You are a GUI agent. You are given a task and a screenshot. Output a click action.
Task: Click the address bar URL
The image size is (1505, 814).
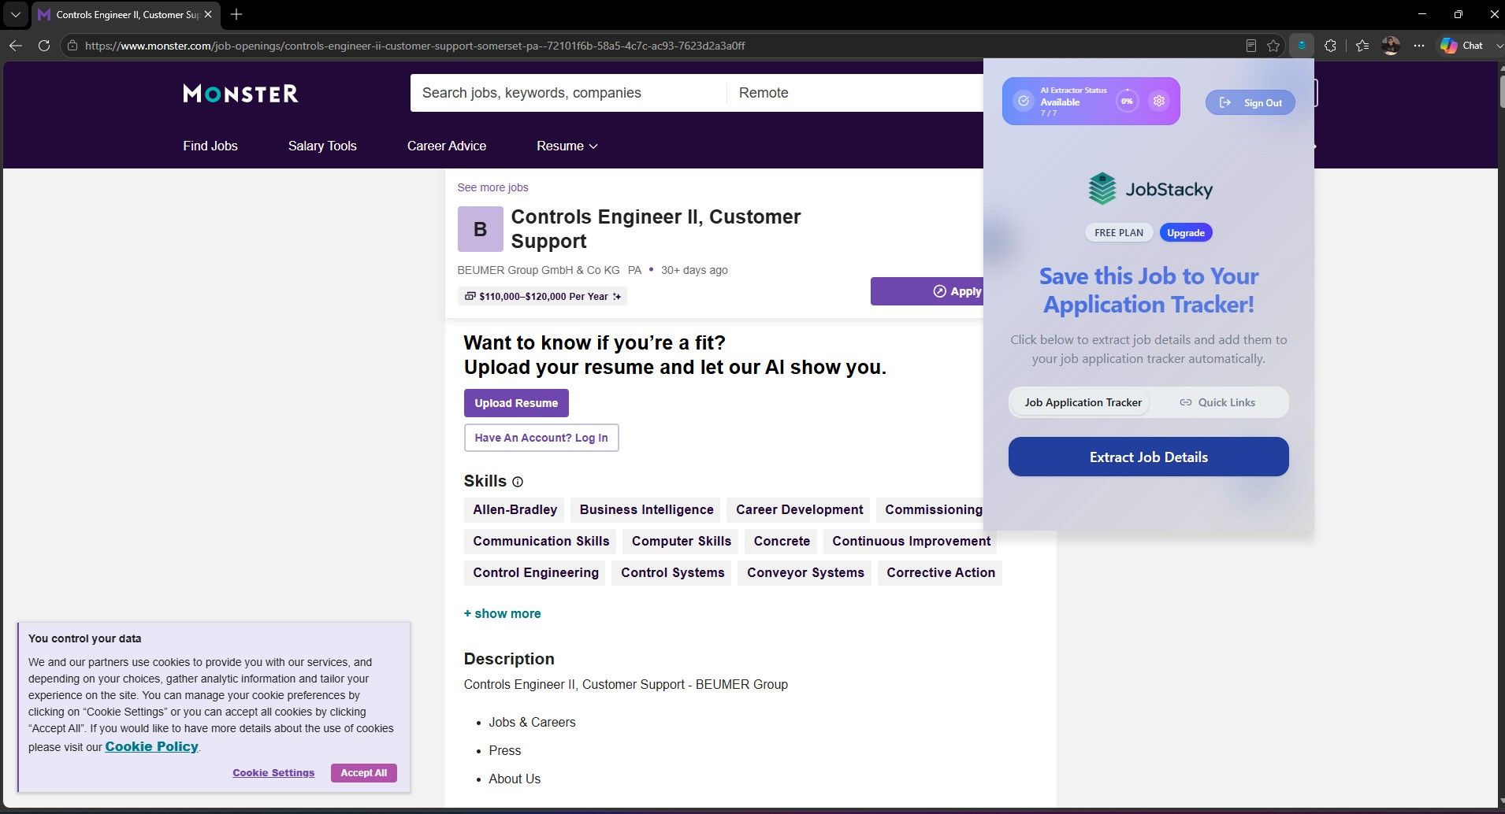(414, 46)
